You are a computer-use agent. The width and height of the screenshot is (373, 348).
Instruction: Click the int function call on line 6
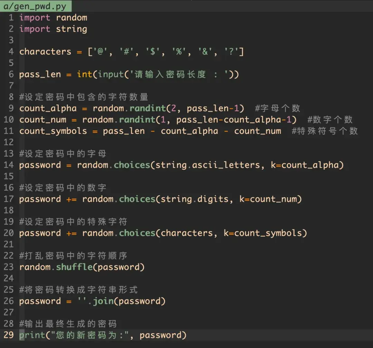85,74
